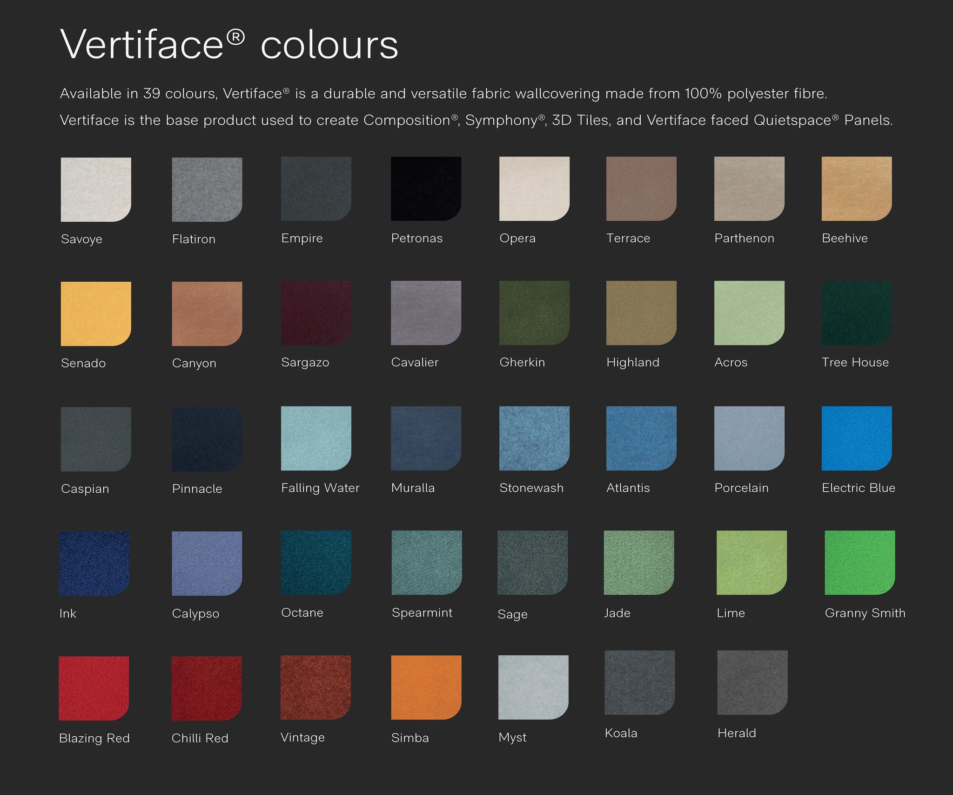Click the "Spearmint" label text
The height and width of the screenshot is (795, 953).
tap(422, 613)
